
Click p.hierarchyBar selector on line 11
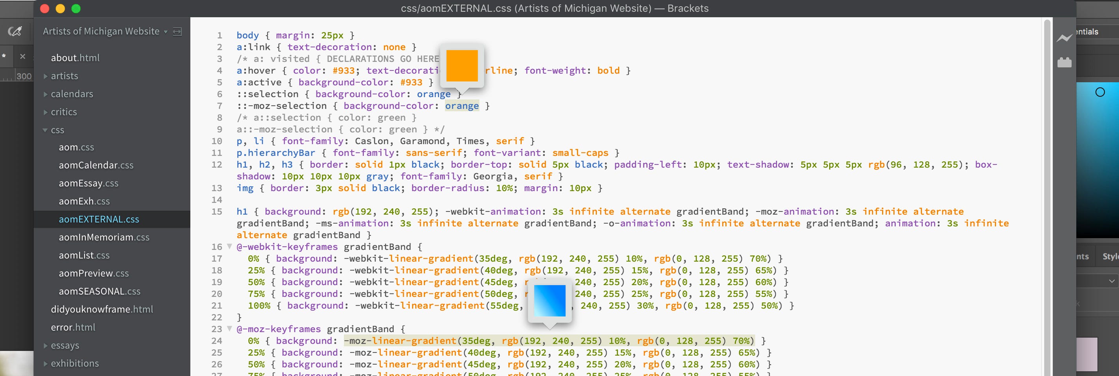tap(276, 153)
